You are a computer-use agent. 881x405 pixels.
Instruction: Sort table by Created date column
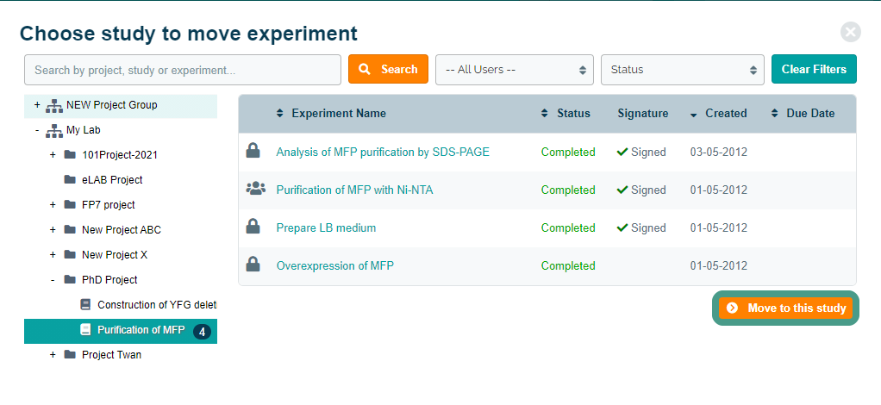pyautogui.click(x=725, y=114)
